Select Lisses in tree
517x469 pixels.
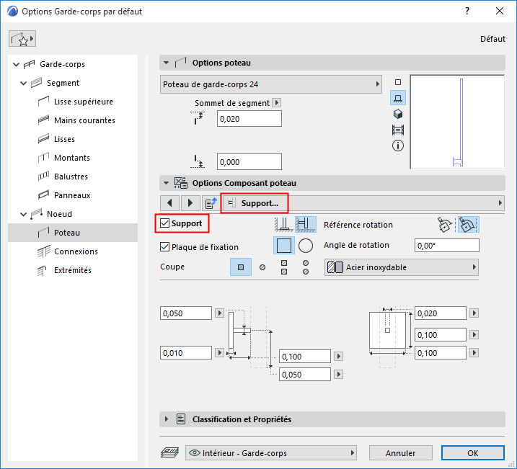tap(64, 139)
